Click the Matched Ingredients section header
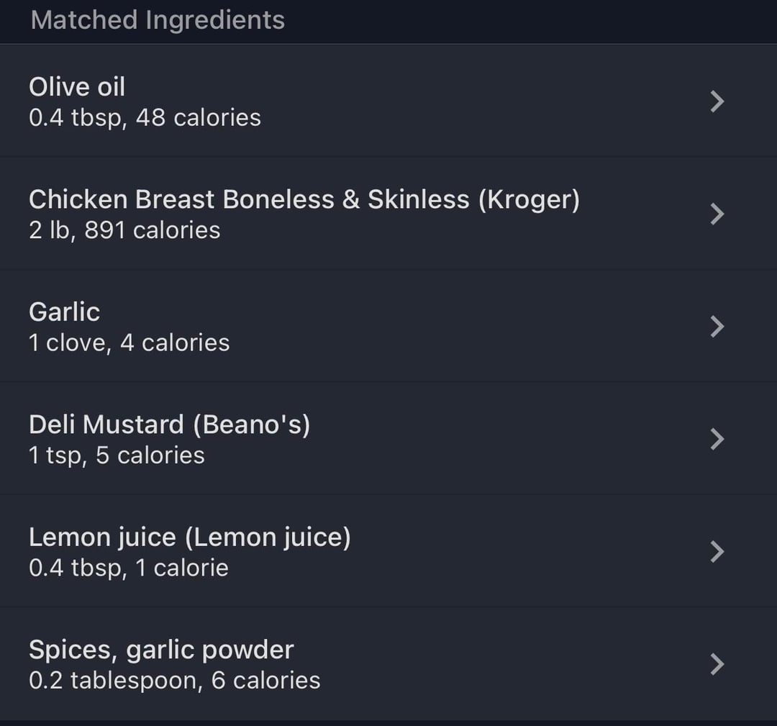Screen dimensions: 777x726 click(x=158, y=20)
